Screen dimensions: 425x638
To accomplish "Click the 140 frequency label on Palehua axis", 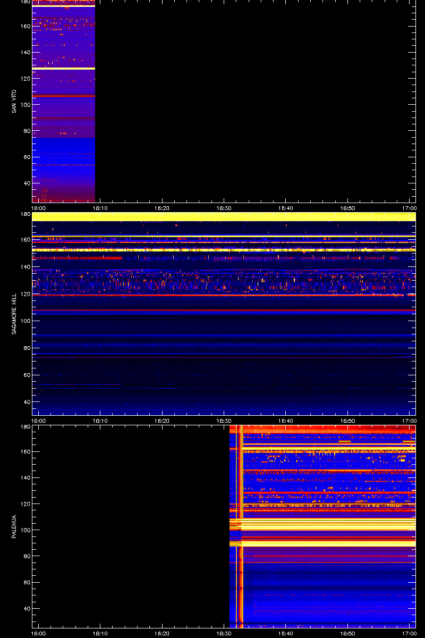I will (x=25, y=477).
